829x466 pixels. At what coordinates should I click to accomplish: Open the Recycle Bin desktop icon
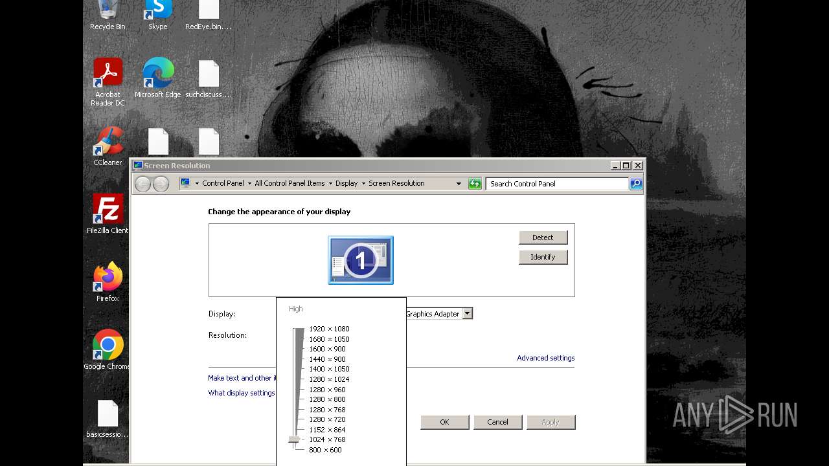point(108,16)
